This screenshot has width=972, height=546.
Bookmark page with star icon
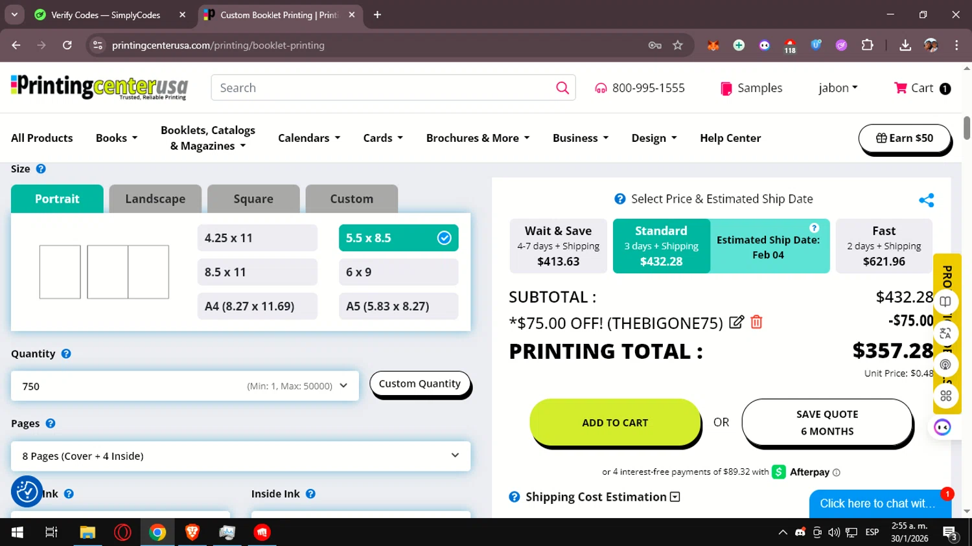click(x=678, y=45)
